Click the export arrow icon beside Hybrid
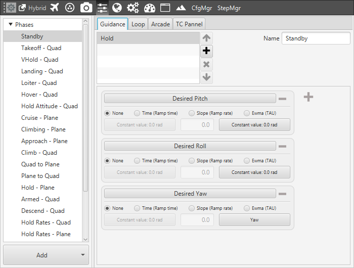The height and width of the screenshot is (268, 354). point(22,8)
